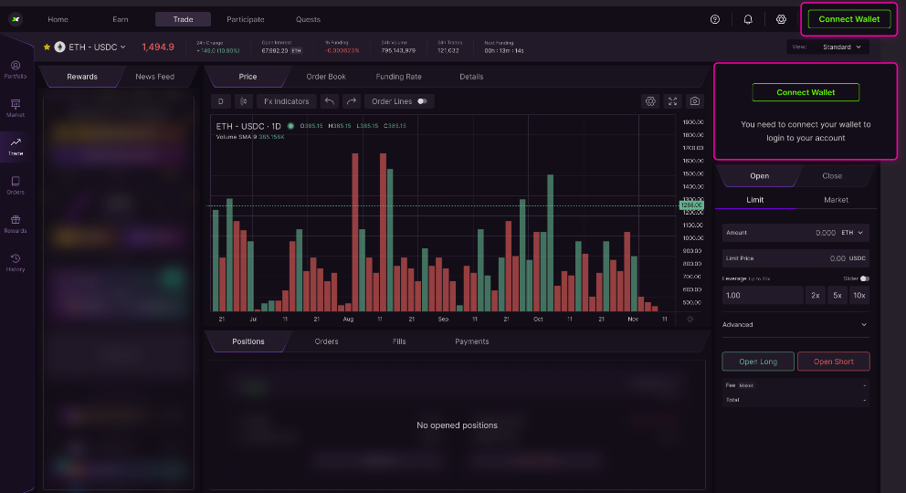Set leverage to 5x
Image resolution: width=906 pixels, height=493 pixels.
click(838, 295)
